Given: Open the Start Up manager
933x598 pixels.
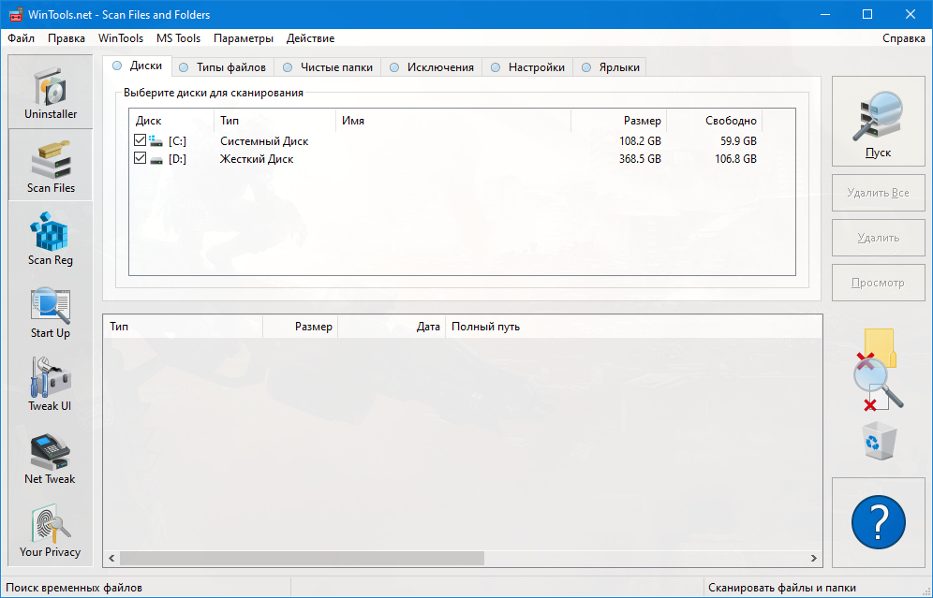Looking at the screenshot, I should pyautogui.click(x=51, y=312).
